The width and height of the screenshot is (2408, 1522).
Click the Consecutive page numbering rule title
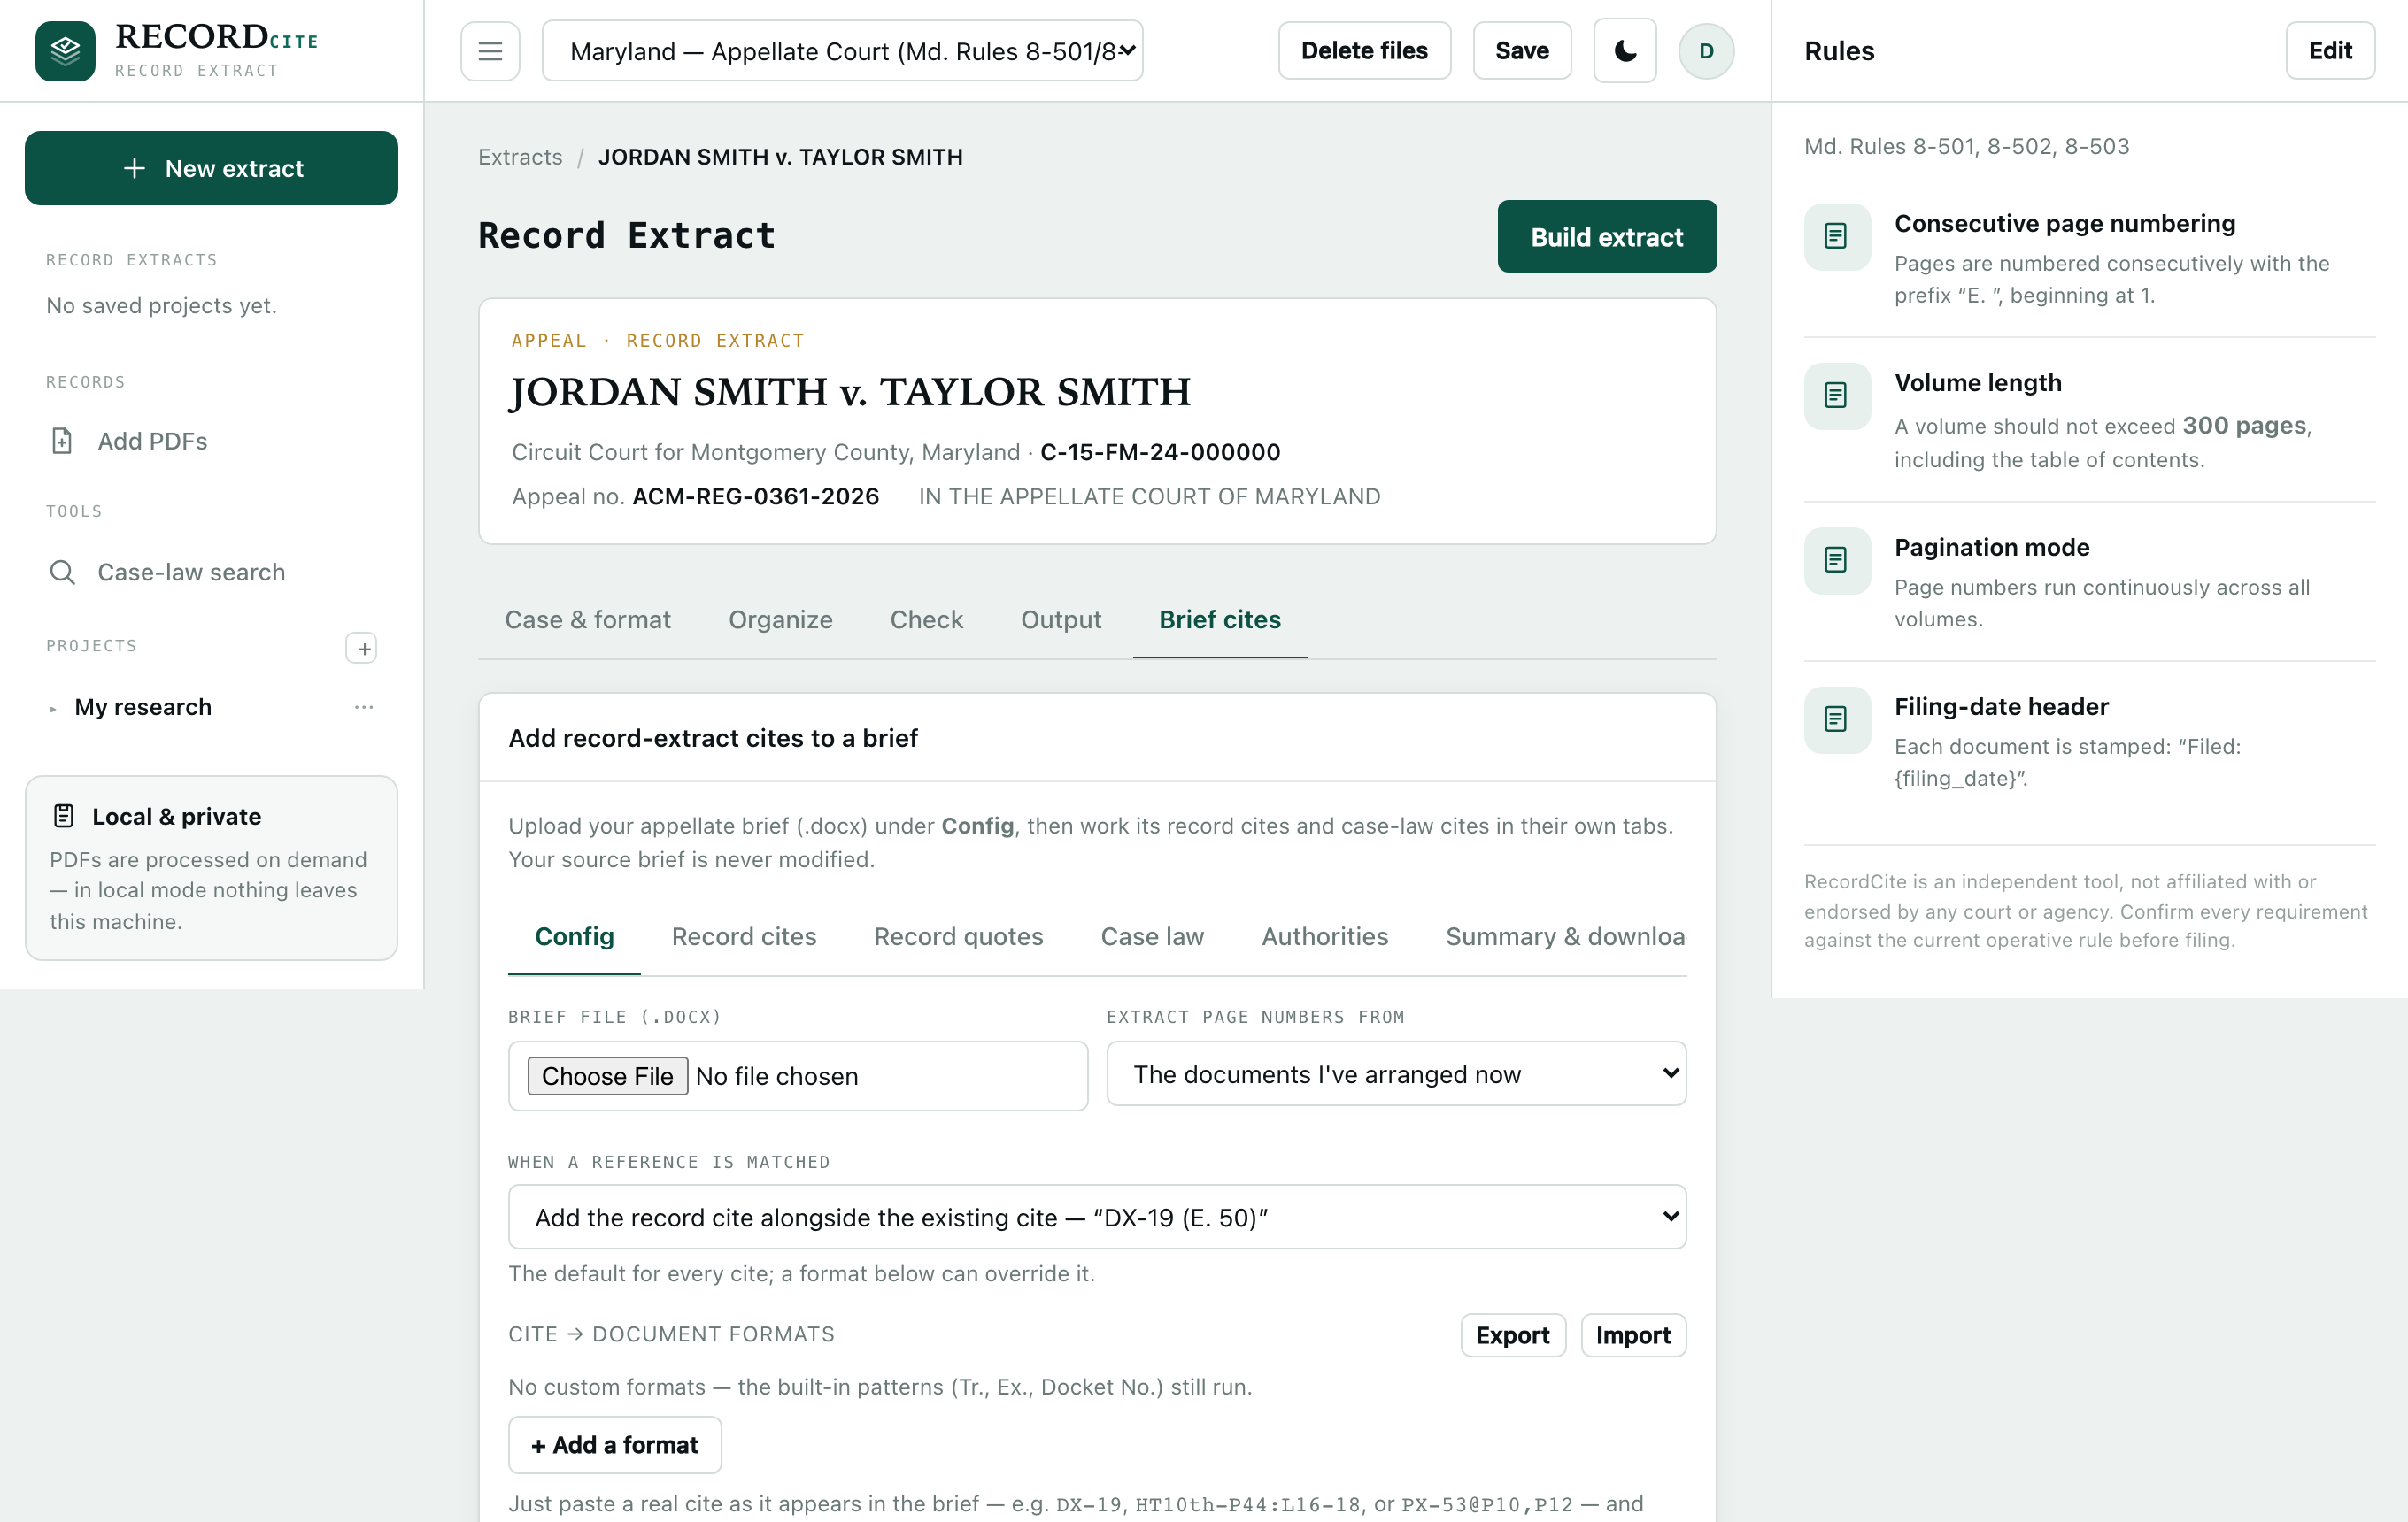click(x=2064, y=224)
